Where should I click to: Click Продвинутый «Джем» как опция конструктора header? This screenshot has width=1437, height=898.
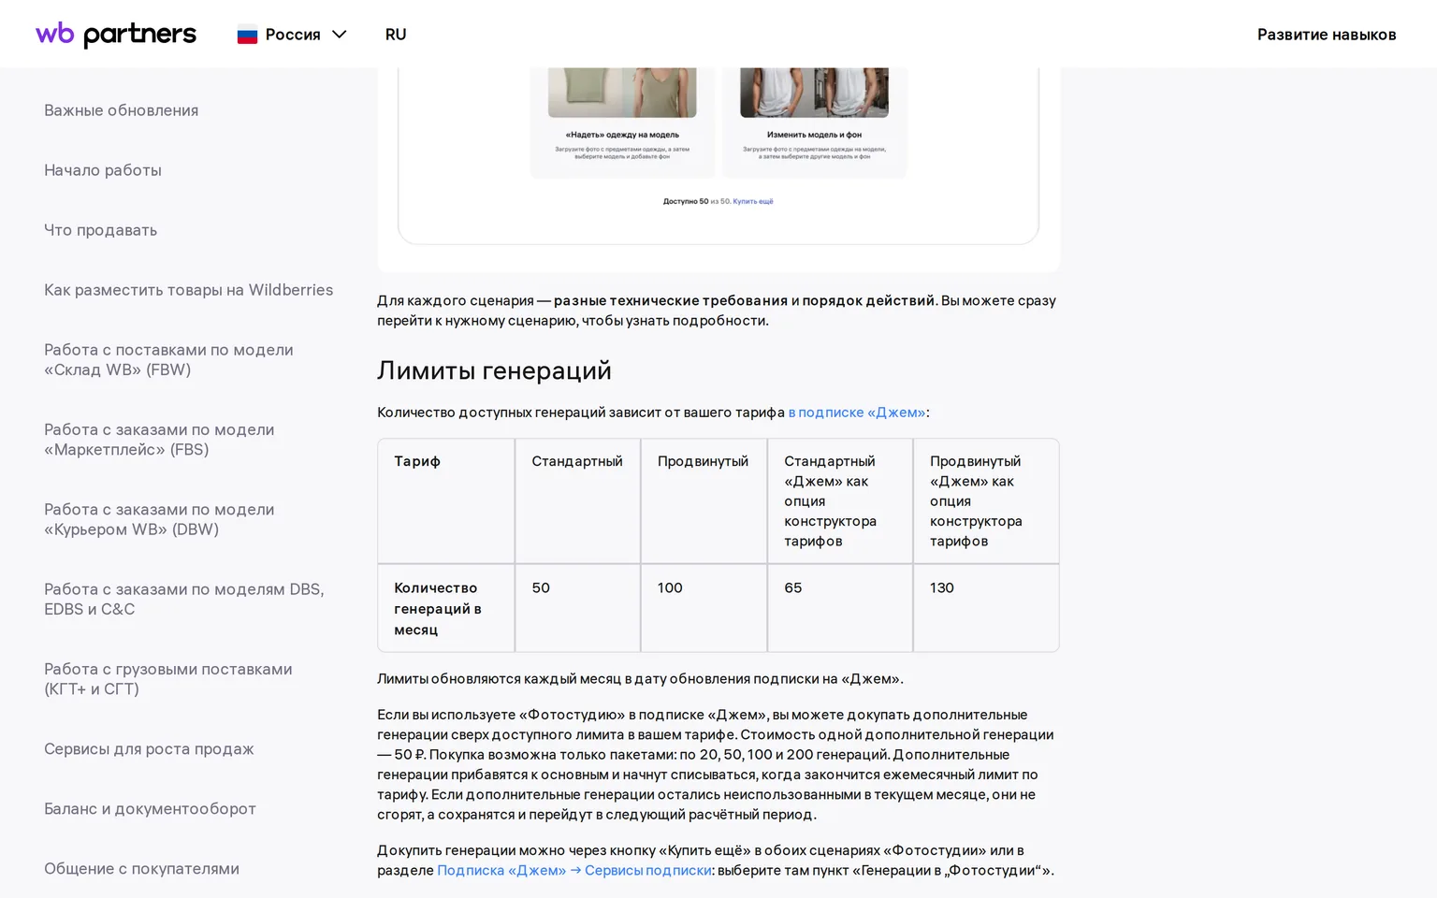[x=986, y=501]
